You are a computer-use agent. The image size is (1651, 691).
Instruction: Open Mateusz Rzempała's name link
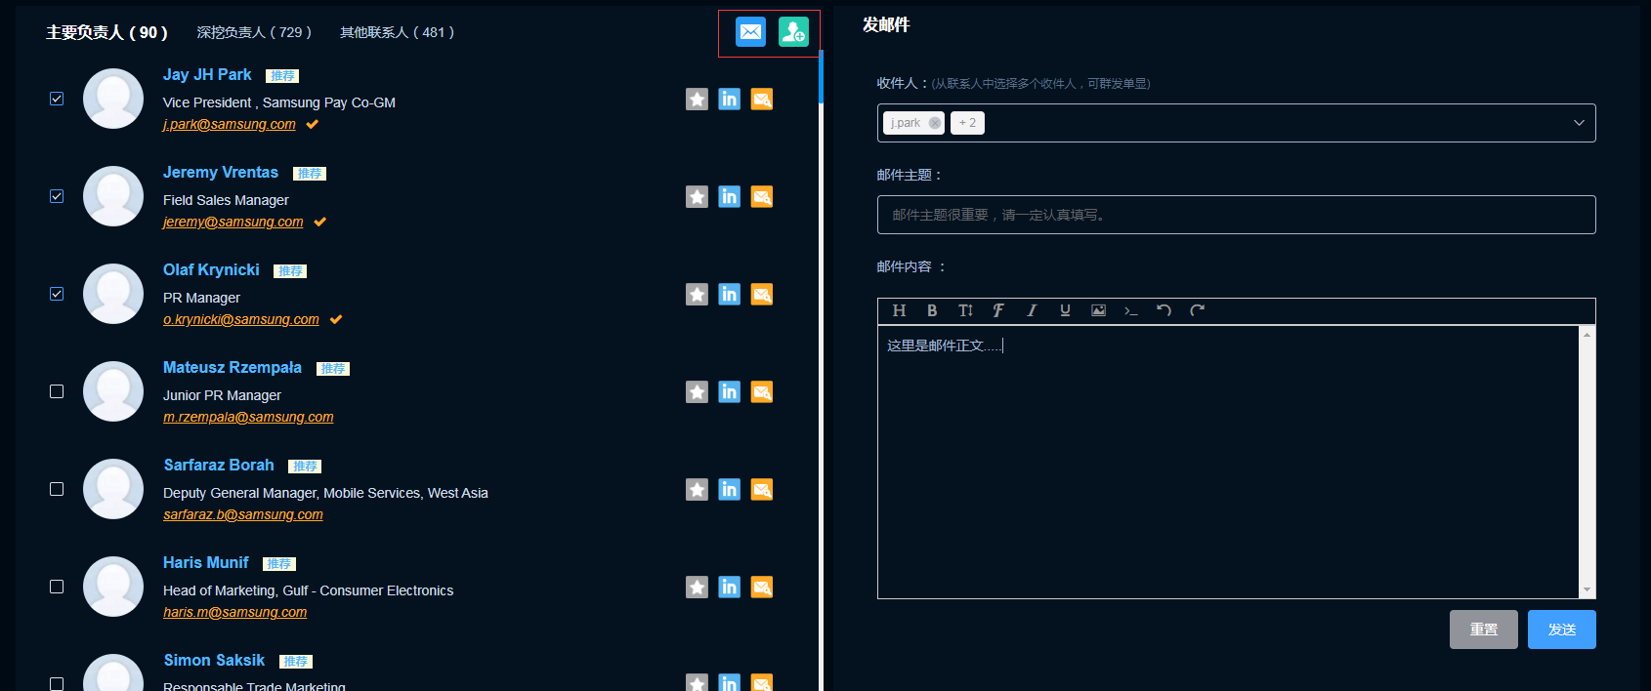tap(233, 368)
